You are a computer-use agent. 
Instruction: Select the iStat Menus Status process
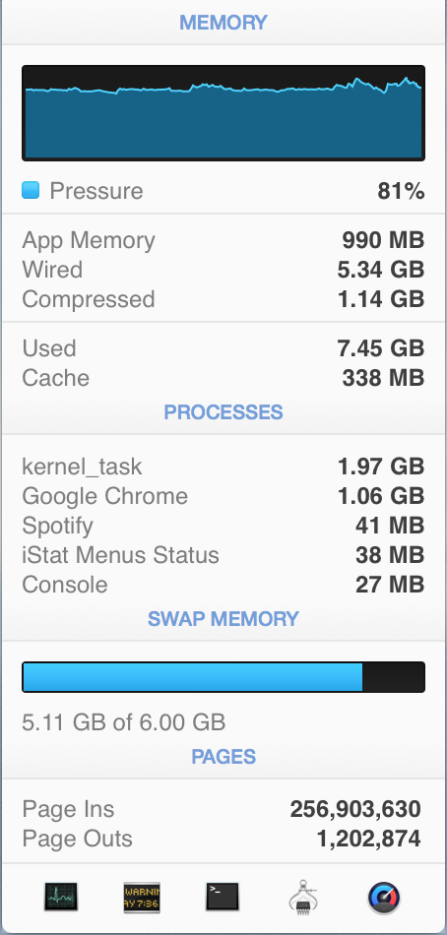[223, 555]
